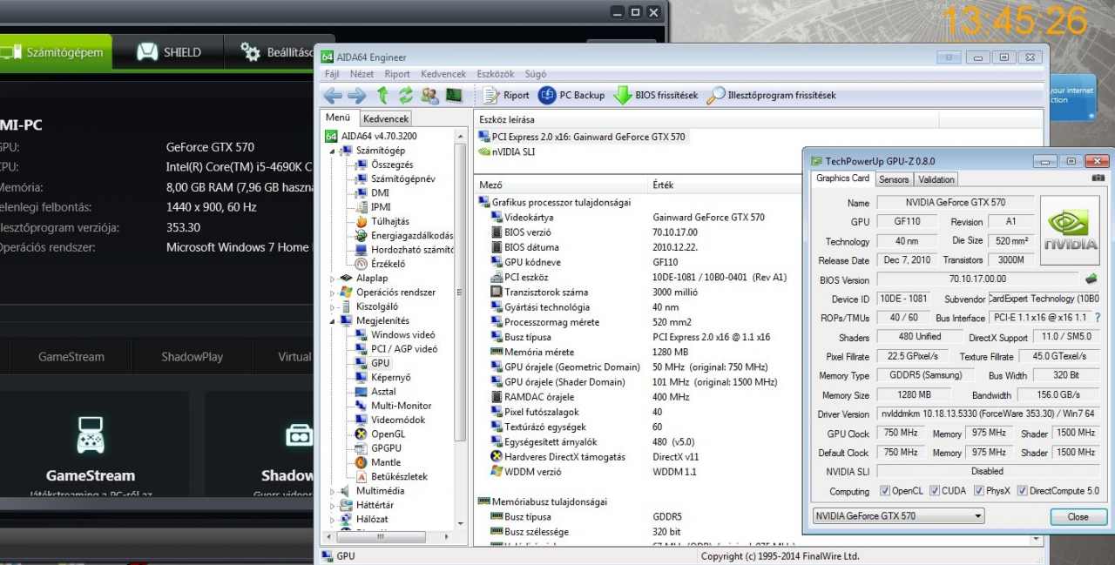Viewport: 1115px width, 565px height.
Task: Click the NVIDIA logo in GPU-Z
Action: point(1070,230)
